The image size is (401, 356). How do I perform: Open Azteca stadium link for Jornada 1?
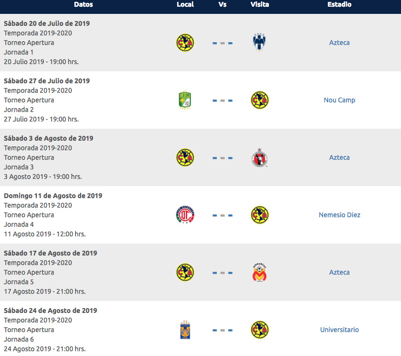point(339,43)
